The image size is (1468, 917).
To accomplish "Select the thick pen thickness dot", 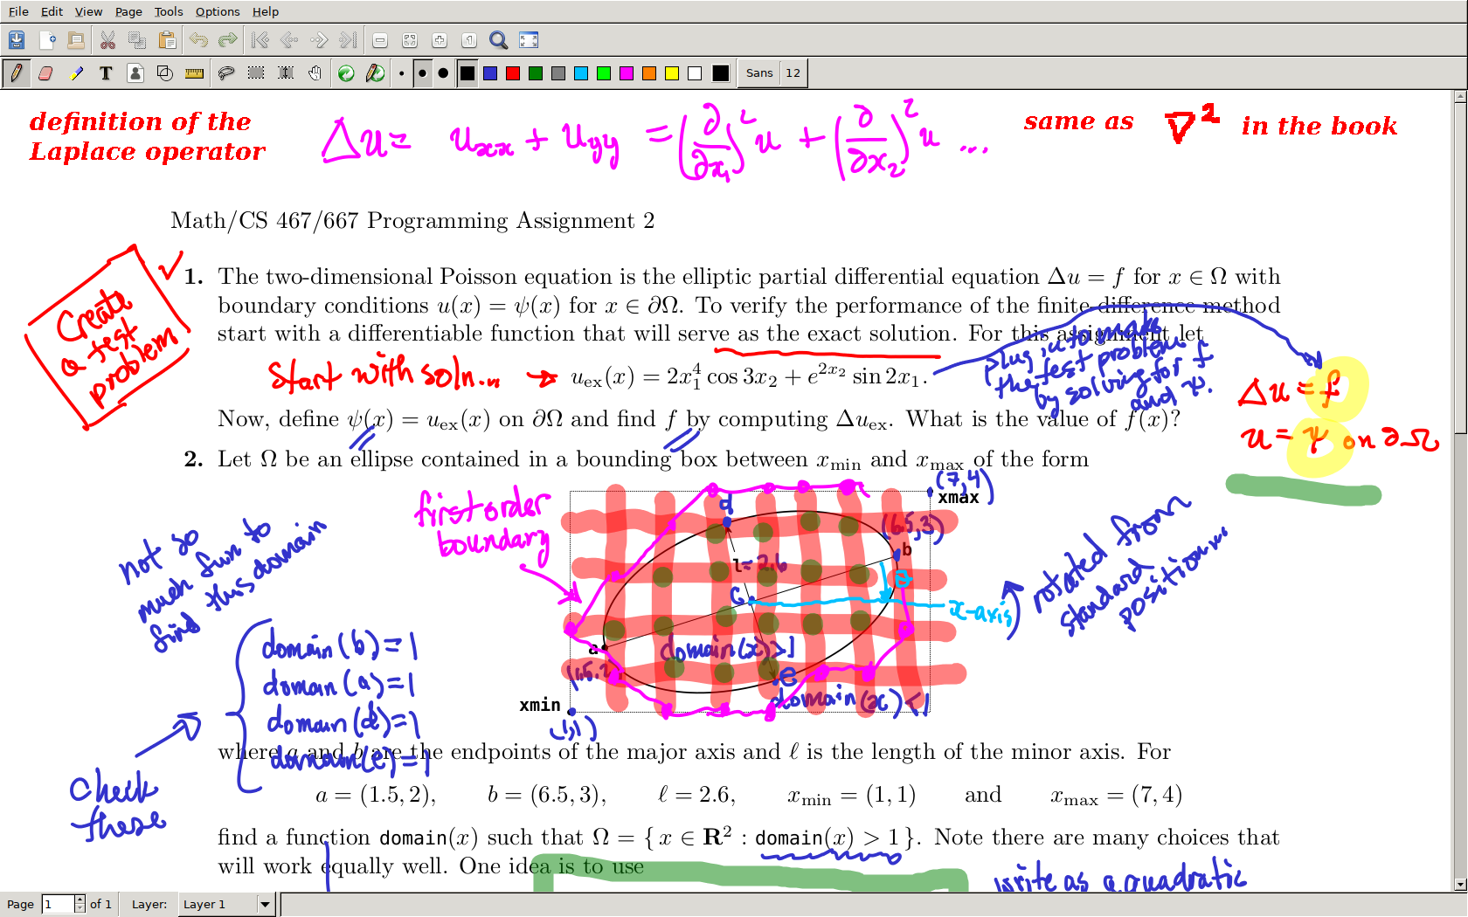I will coord(443,73).
